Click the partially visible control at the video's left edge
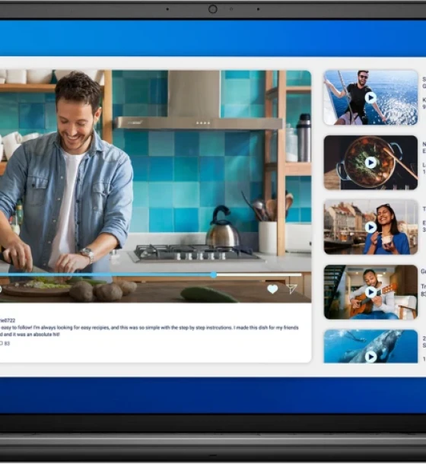This screenshot has height=464, width=426. [1, 289]
